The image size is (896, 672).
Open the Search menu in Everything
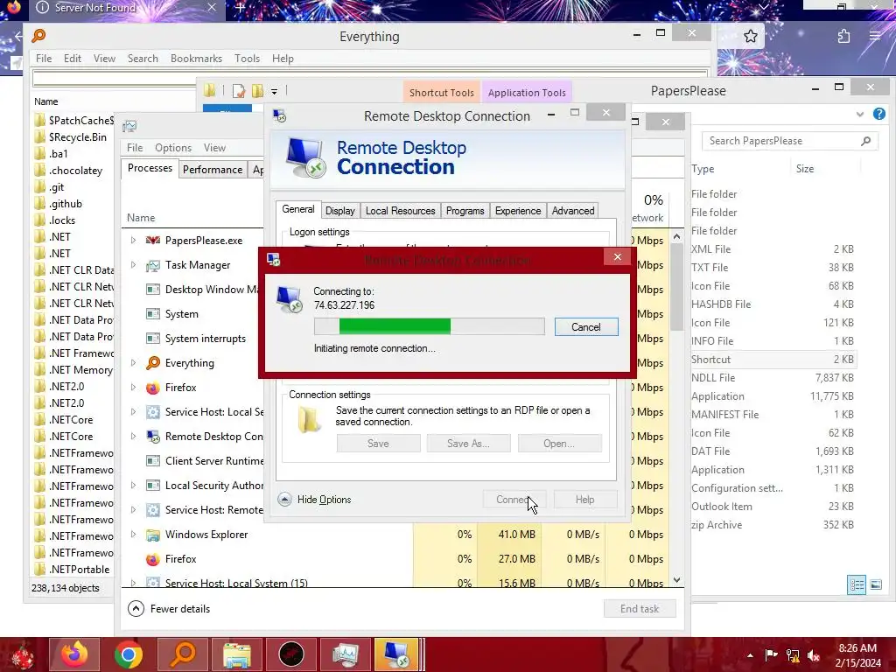point(143,59)
